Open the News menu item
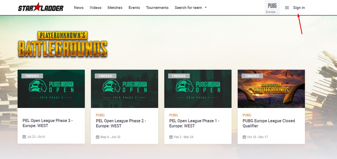337x159 pixels. [x=79, y=8]
